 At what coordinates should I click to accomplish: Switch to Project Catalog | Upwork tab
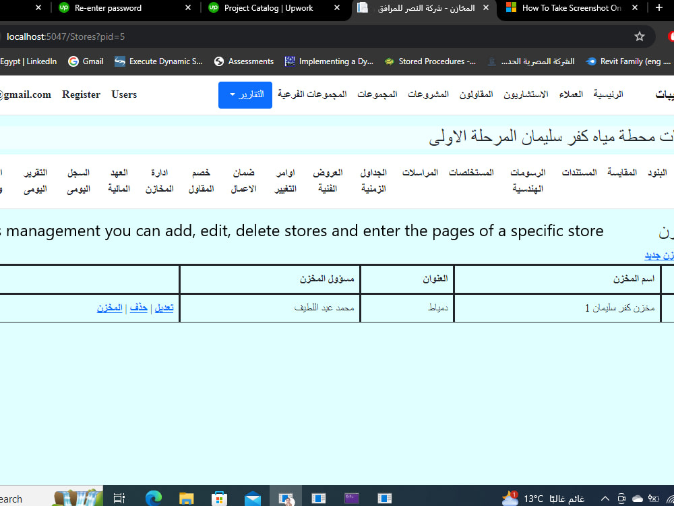pos(268,7)
